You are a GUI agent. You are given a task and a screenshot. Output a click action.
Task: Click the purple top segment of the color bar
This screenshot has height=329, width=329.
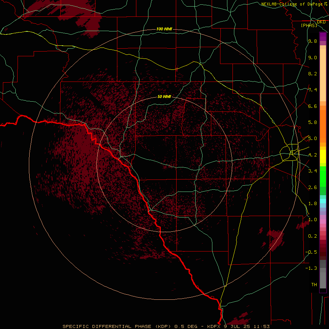pos(323,37)
